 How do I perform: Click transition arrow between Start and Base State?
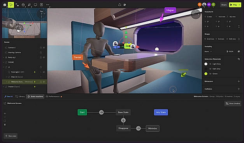click(x=101, y=112)
